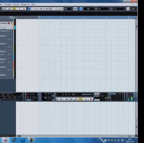The height and width of the screenshot is (143, 144).
Task: Click Play in the transport panel
Action: coord(86,99)
